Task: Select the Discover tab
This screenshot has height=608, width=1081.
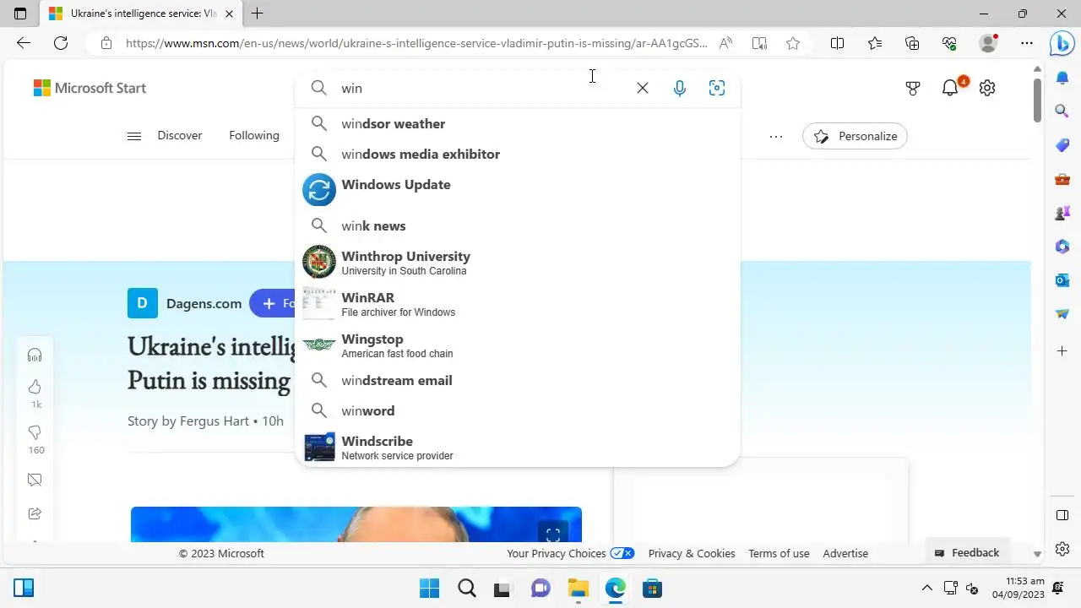Action: point(180,135)
